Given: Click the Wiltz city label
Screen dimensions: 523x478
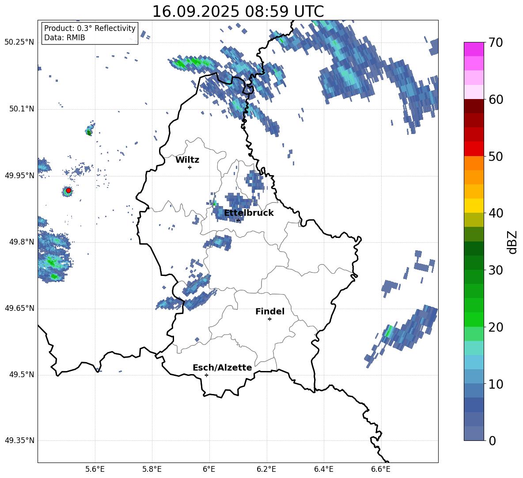Looking at the screenshot, I should tap(187, 160).
